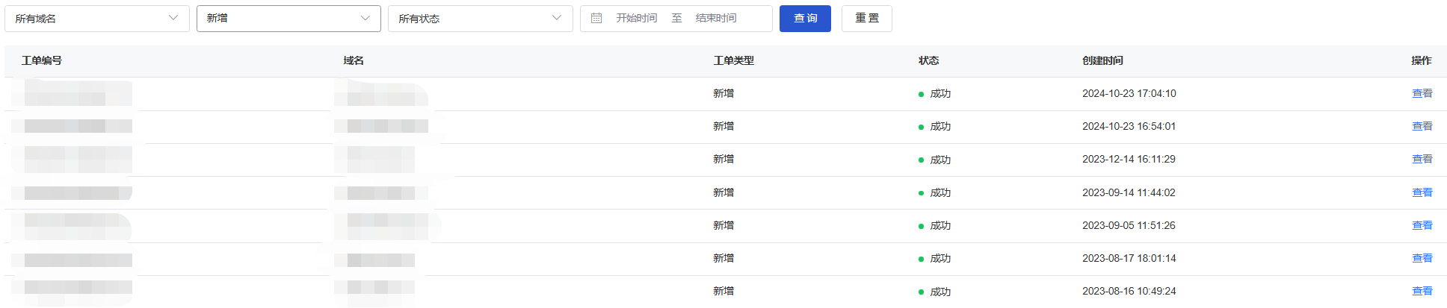
Task: Click the 状态 column header
Action: tap(929, 60)
